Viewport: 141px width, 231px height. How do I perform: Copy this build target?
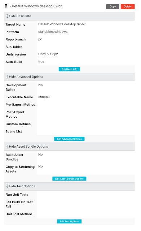(113, 6)
